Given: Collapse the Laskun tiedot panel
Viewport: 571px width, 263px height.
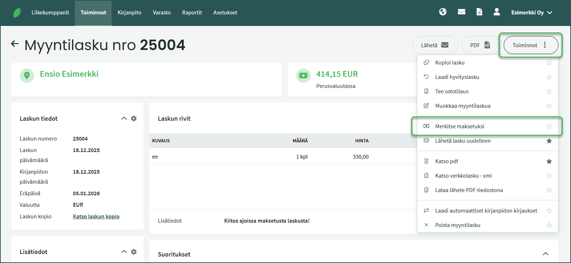Looking at the screenshot, I should [124, 119].
